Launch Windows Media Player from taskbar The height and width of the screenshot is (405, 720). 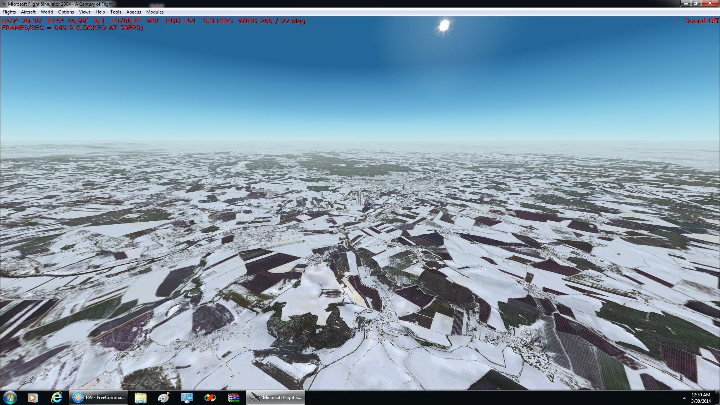click(x=33, y=397)
